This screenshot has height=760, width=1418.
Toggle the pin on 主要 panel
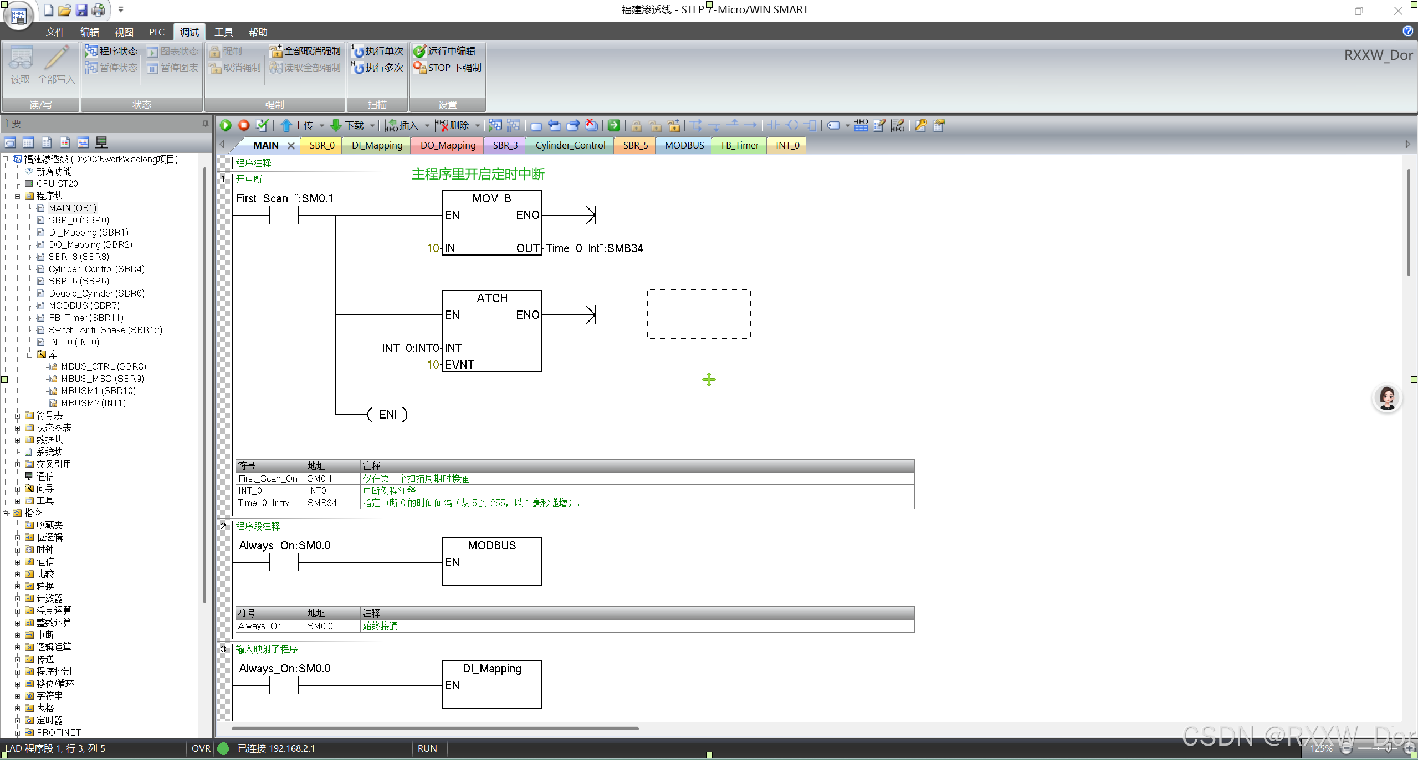[206, 124]
